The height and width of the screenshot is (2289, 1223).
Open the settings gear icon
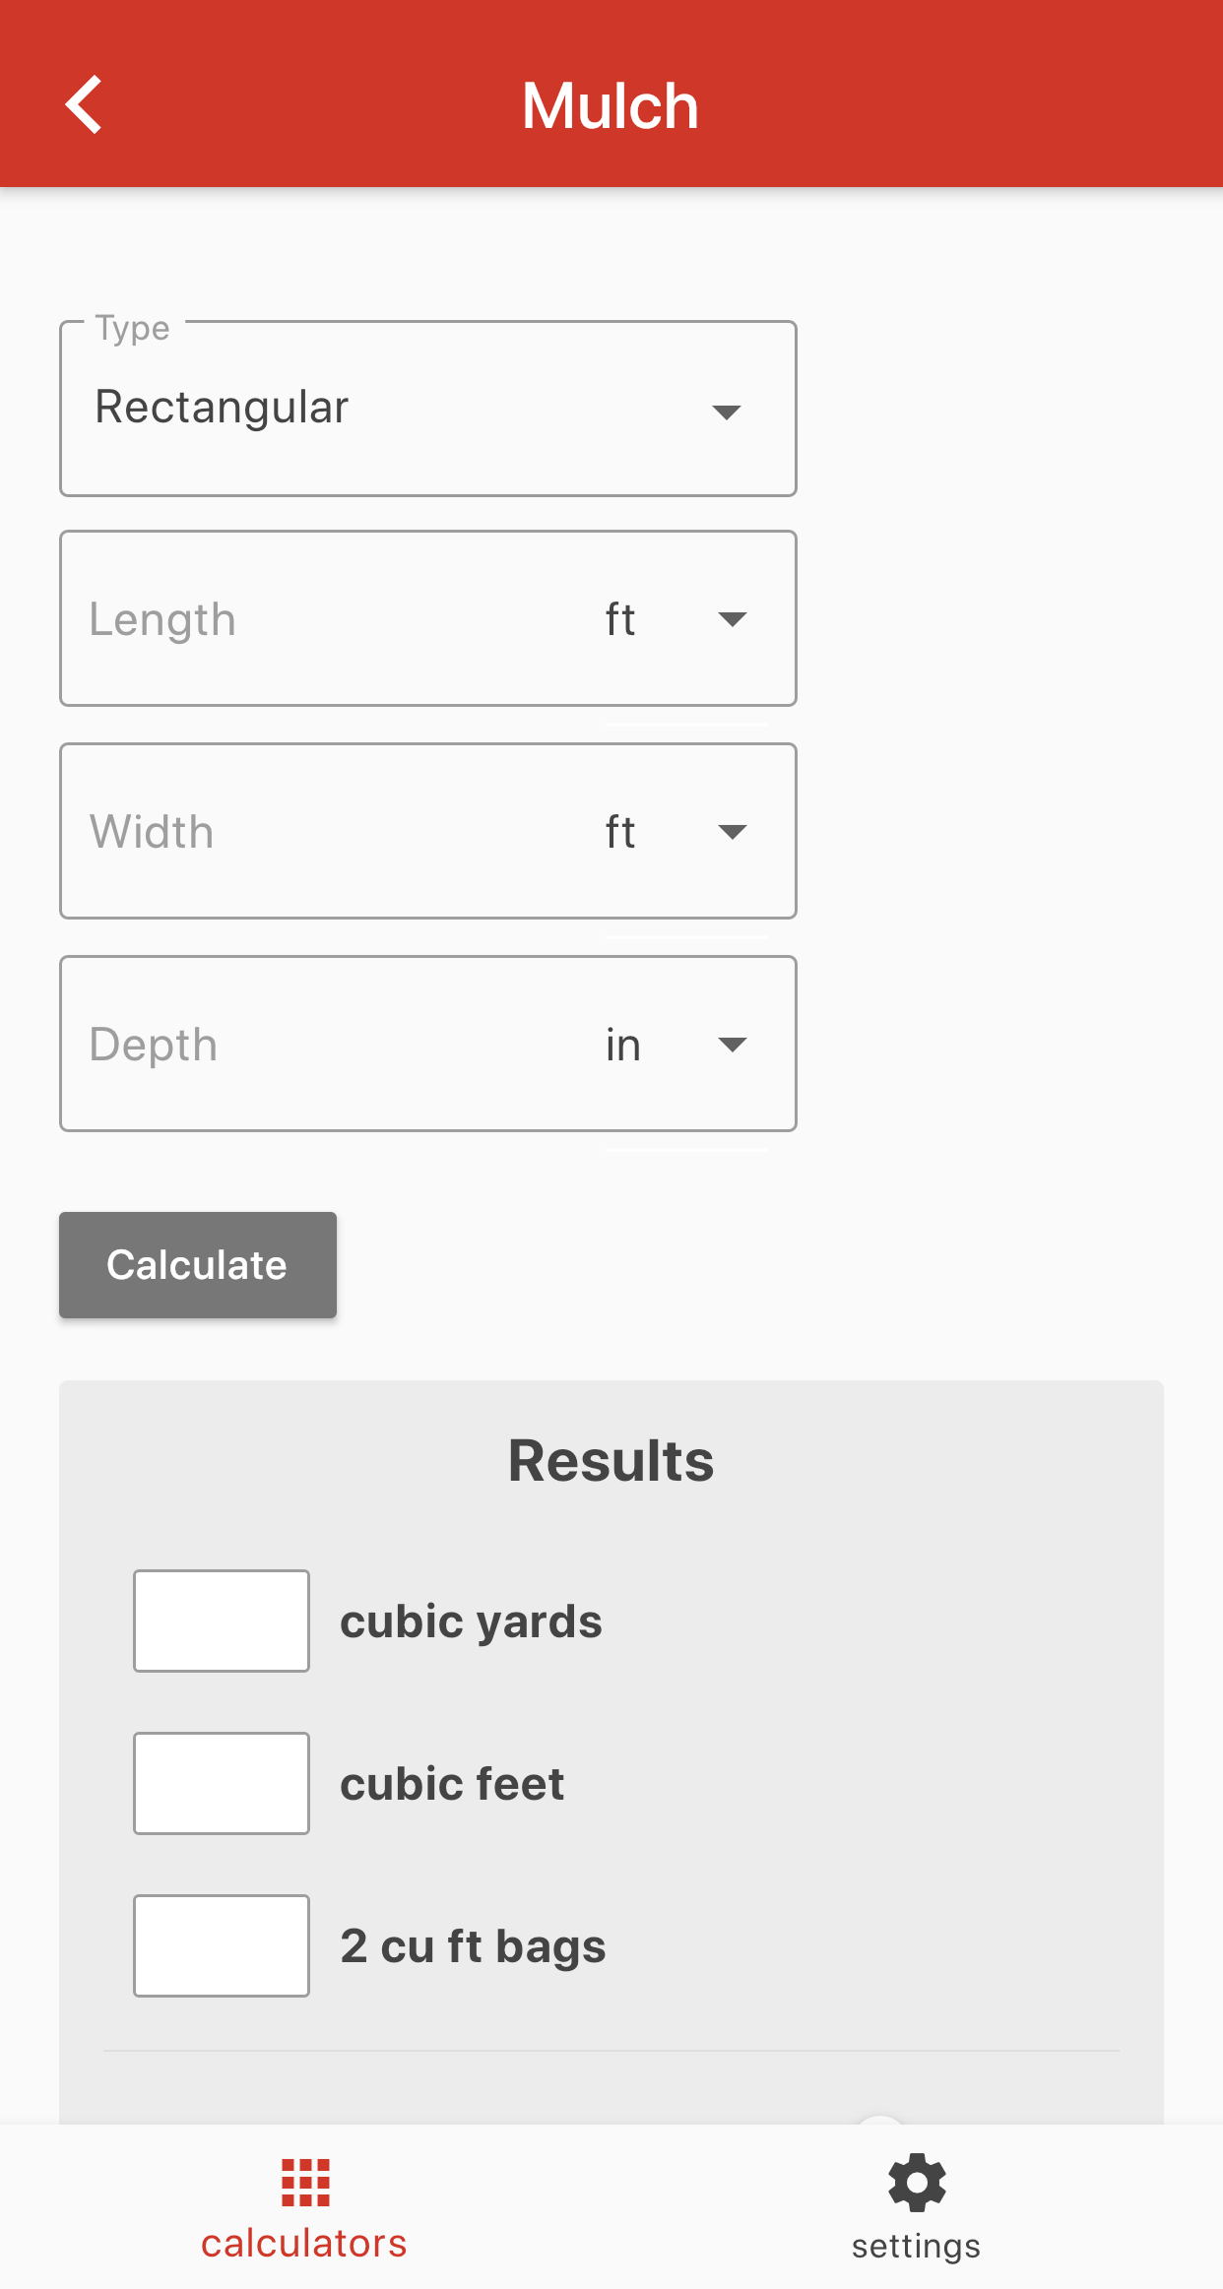(x=917, y=2183)
